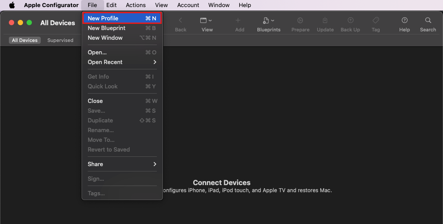Open the Blueprints dropdown
The width and height of the screenshot is (443, 224).
(x=268, y=21)
